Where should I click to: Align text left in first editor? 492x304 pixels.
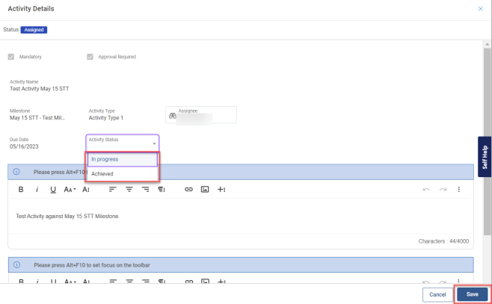pyautogui.click(x=112, y=190)
